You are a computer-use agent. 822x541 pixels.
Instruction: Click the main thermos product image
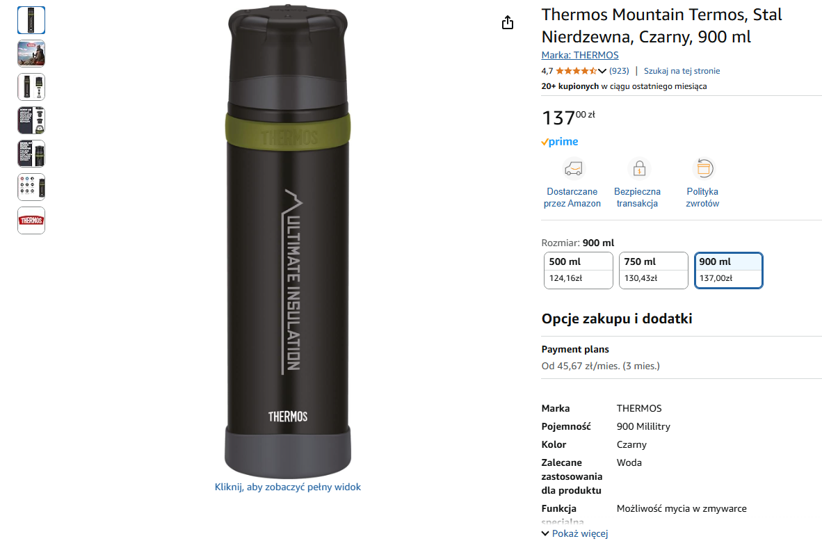(x=288, y=241)
